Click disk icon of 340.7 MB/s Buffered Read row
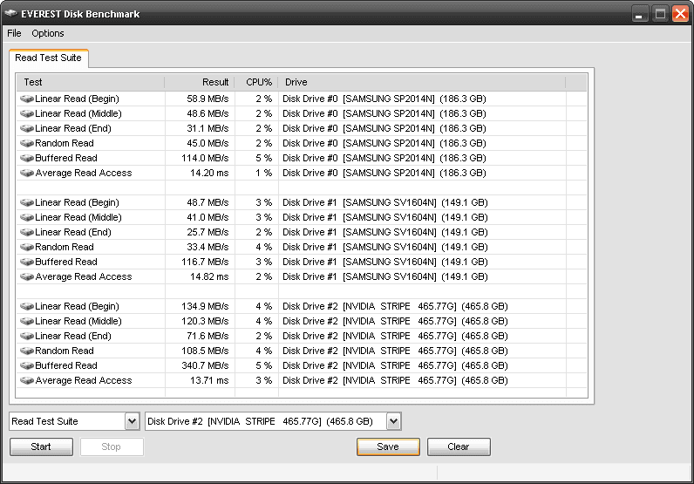The width and height of the screenshot is (694, 484). click(27, 365)
